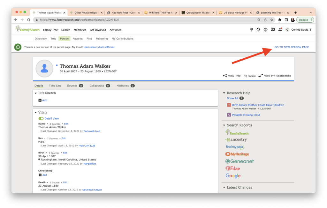Viewport: 327px width, 208px height.
Task: Open the Family Tree menu
Action: tap(50, 30)
